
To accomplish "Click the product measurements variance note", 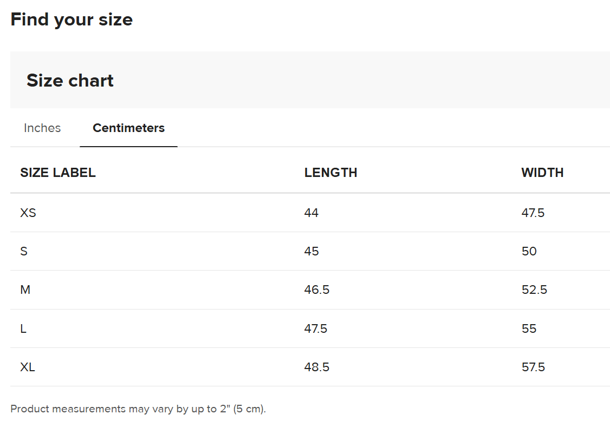I will click(138, 409).
